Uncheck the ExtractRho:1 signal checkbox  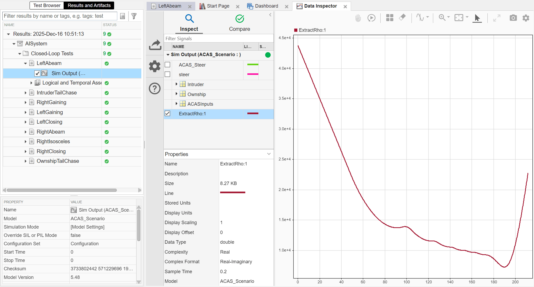tap(168, 113)
